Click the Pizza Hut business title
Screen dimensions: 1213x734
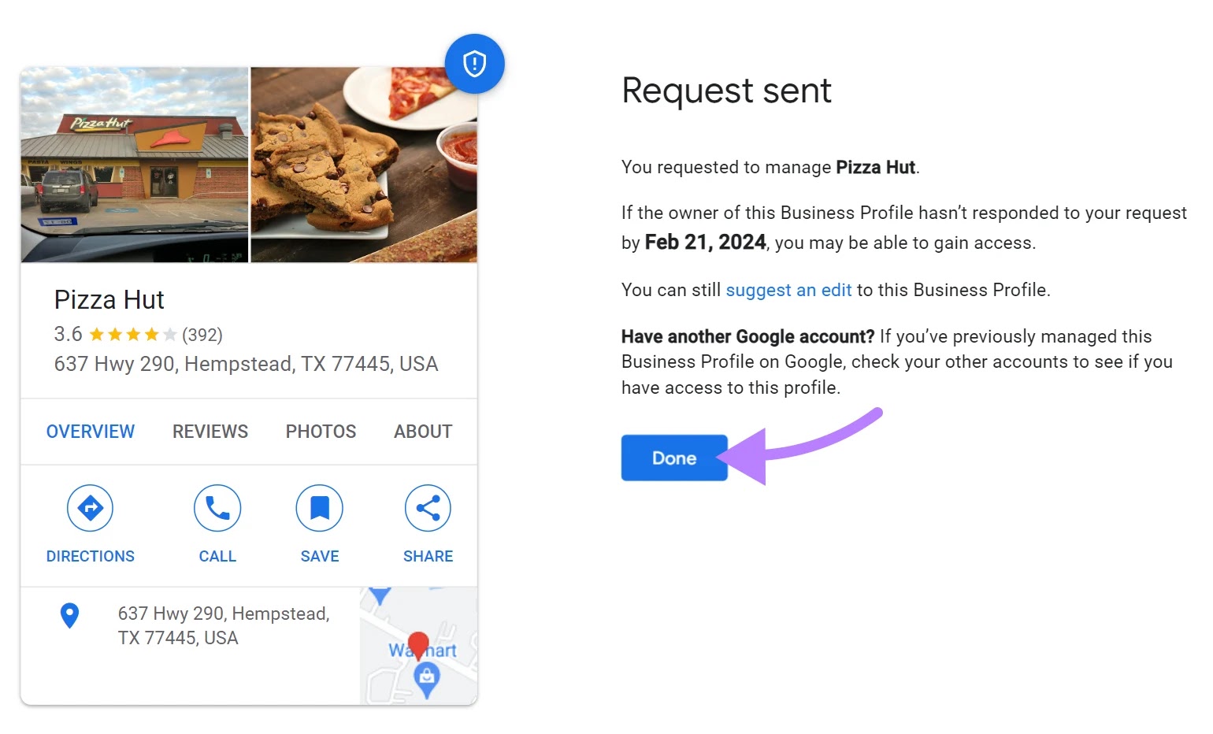109,300
